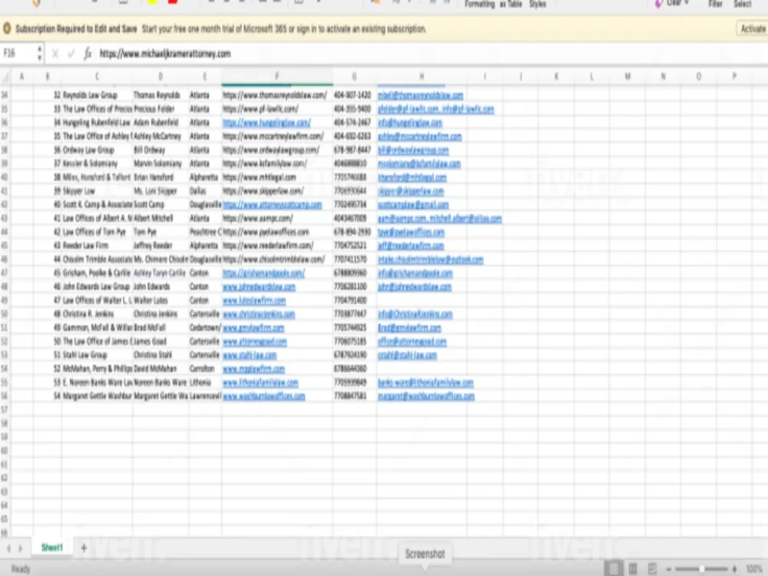Viewport: 768px width, 576px height.
Task: Open the Insert Function fx button
Action: click(88, 54)
